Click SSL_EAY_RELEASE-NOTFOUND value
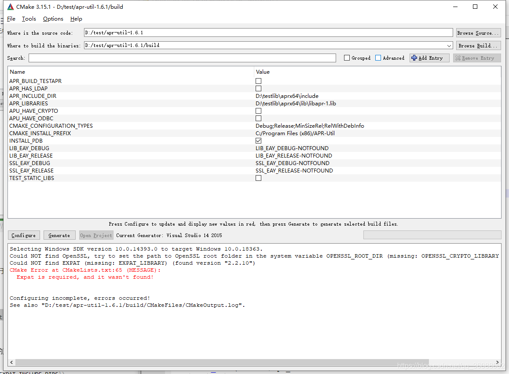Image resolution: width=509 pixels, height=374 pixels. 294,170
